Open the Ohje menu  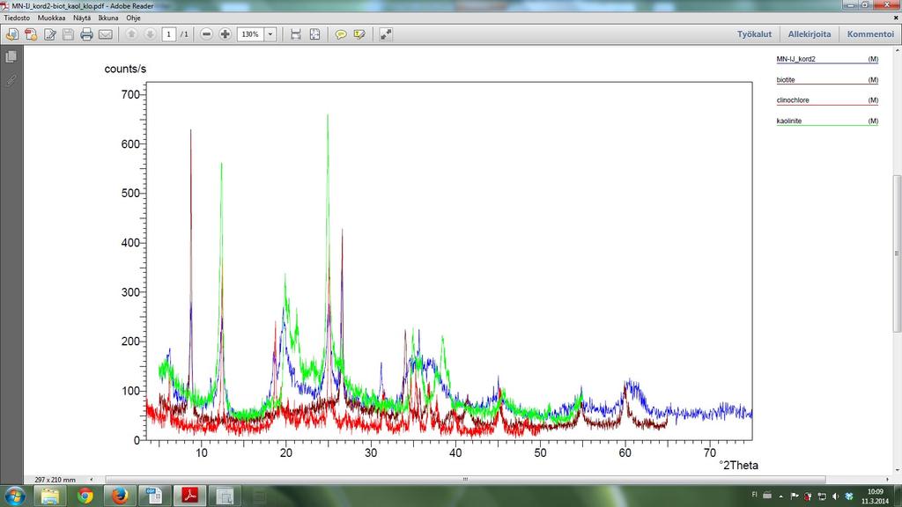[134, 18]
